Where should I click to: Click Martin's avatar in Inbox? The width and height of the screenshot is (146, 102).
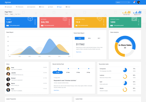[8, 84]
